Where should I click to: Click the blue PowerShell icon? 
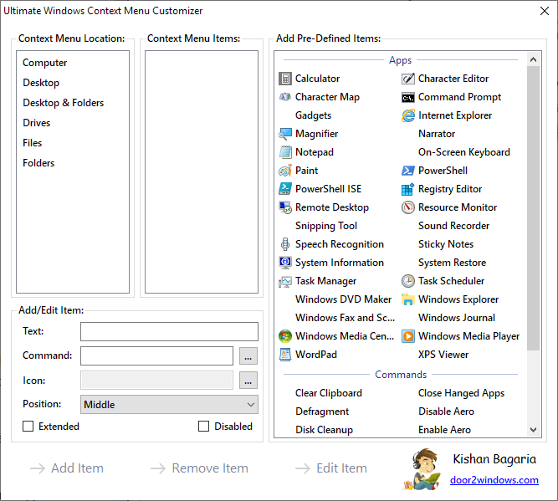(x=408, y=171)
